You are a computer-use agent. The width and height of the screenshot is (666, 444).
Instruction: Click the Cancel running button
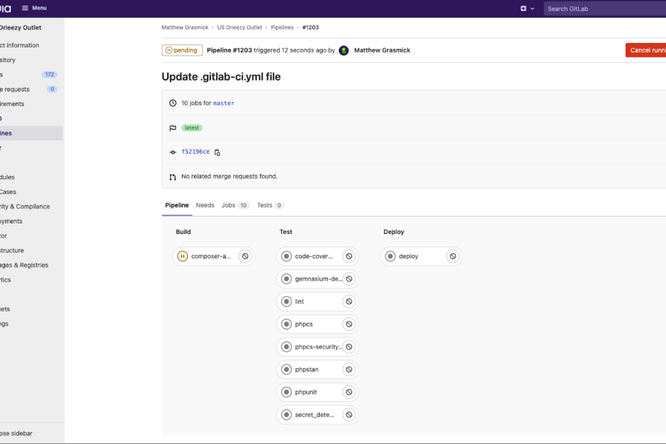tap(645, 50)
